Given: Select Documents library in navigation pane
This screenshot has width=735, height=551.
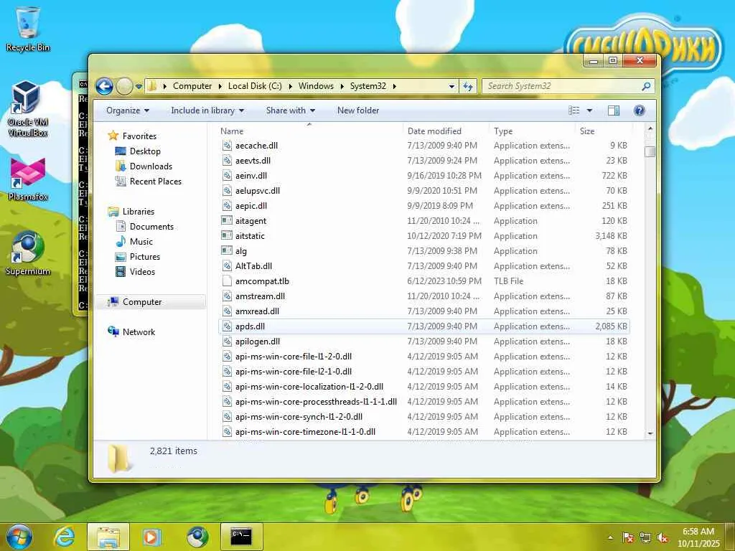Looking at the screenshot, I should coord(151,227).
